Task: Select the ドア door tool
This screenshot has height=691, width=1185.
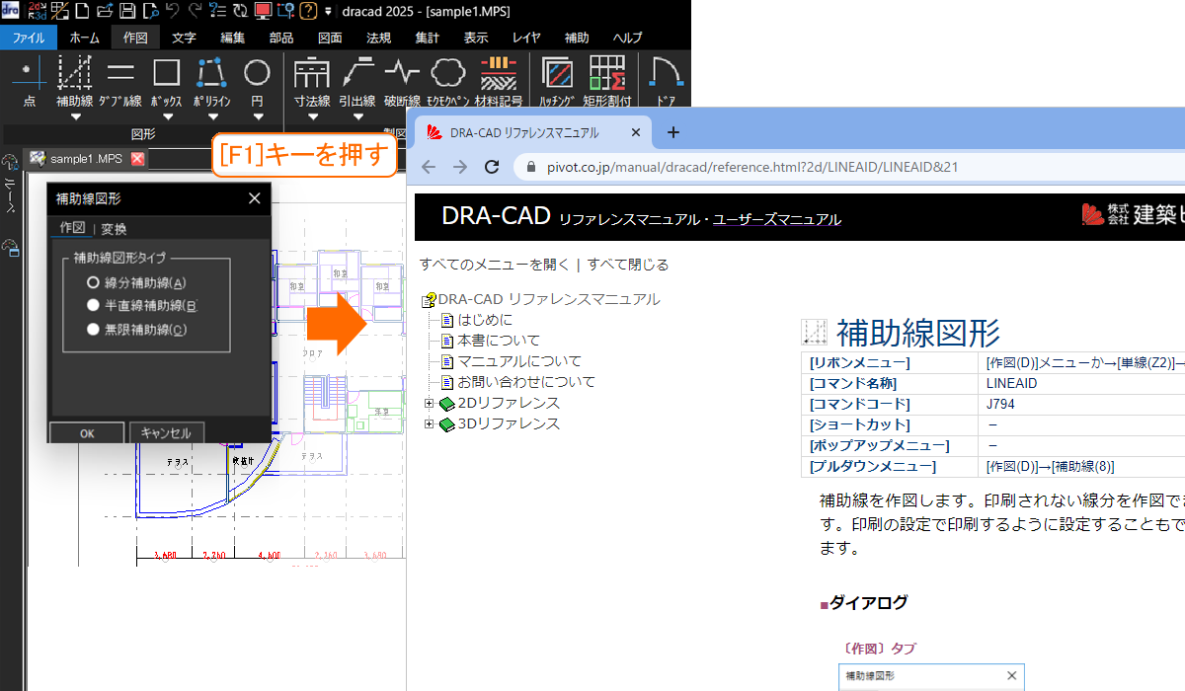Action: (x=669, y=81)
